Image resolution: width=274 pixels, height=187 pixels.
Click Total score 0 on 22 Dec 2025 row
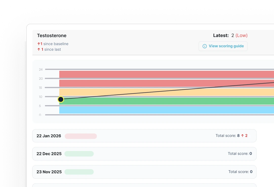240,154
